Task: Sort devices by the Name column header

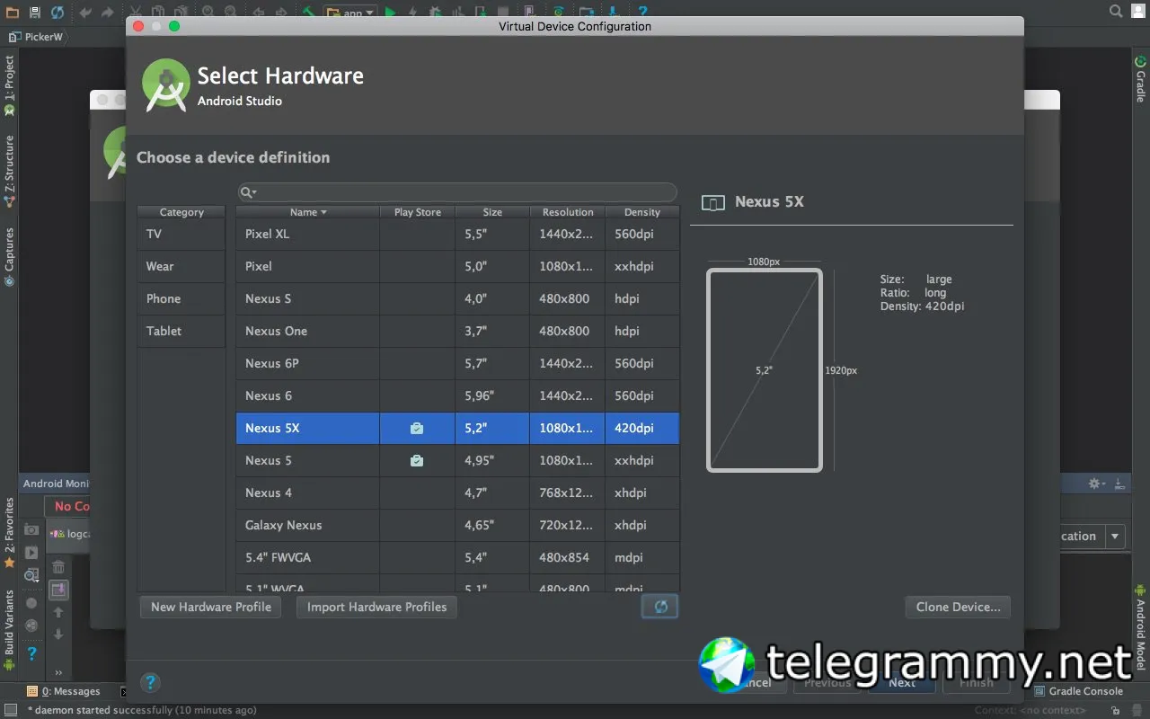Action: pos(307,212)
